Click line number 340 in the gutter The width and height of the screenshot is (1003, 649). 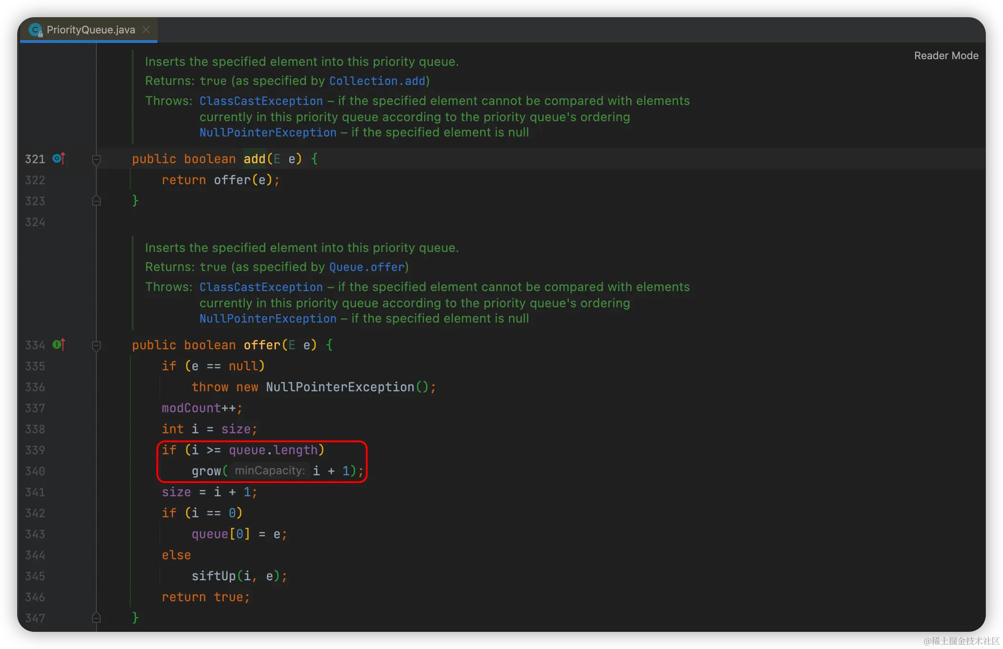(35, 471)
